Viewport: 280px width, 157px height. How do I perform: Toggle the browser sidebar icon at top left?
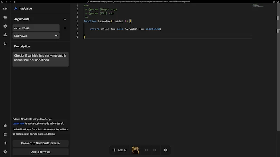click(2, 2)
